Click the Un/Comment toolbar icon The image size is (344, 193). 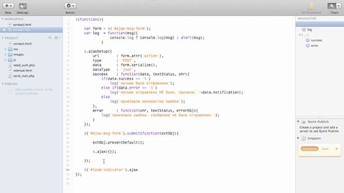(x=311, y=6)
